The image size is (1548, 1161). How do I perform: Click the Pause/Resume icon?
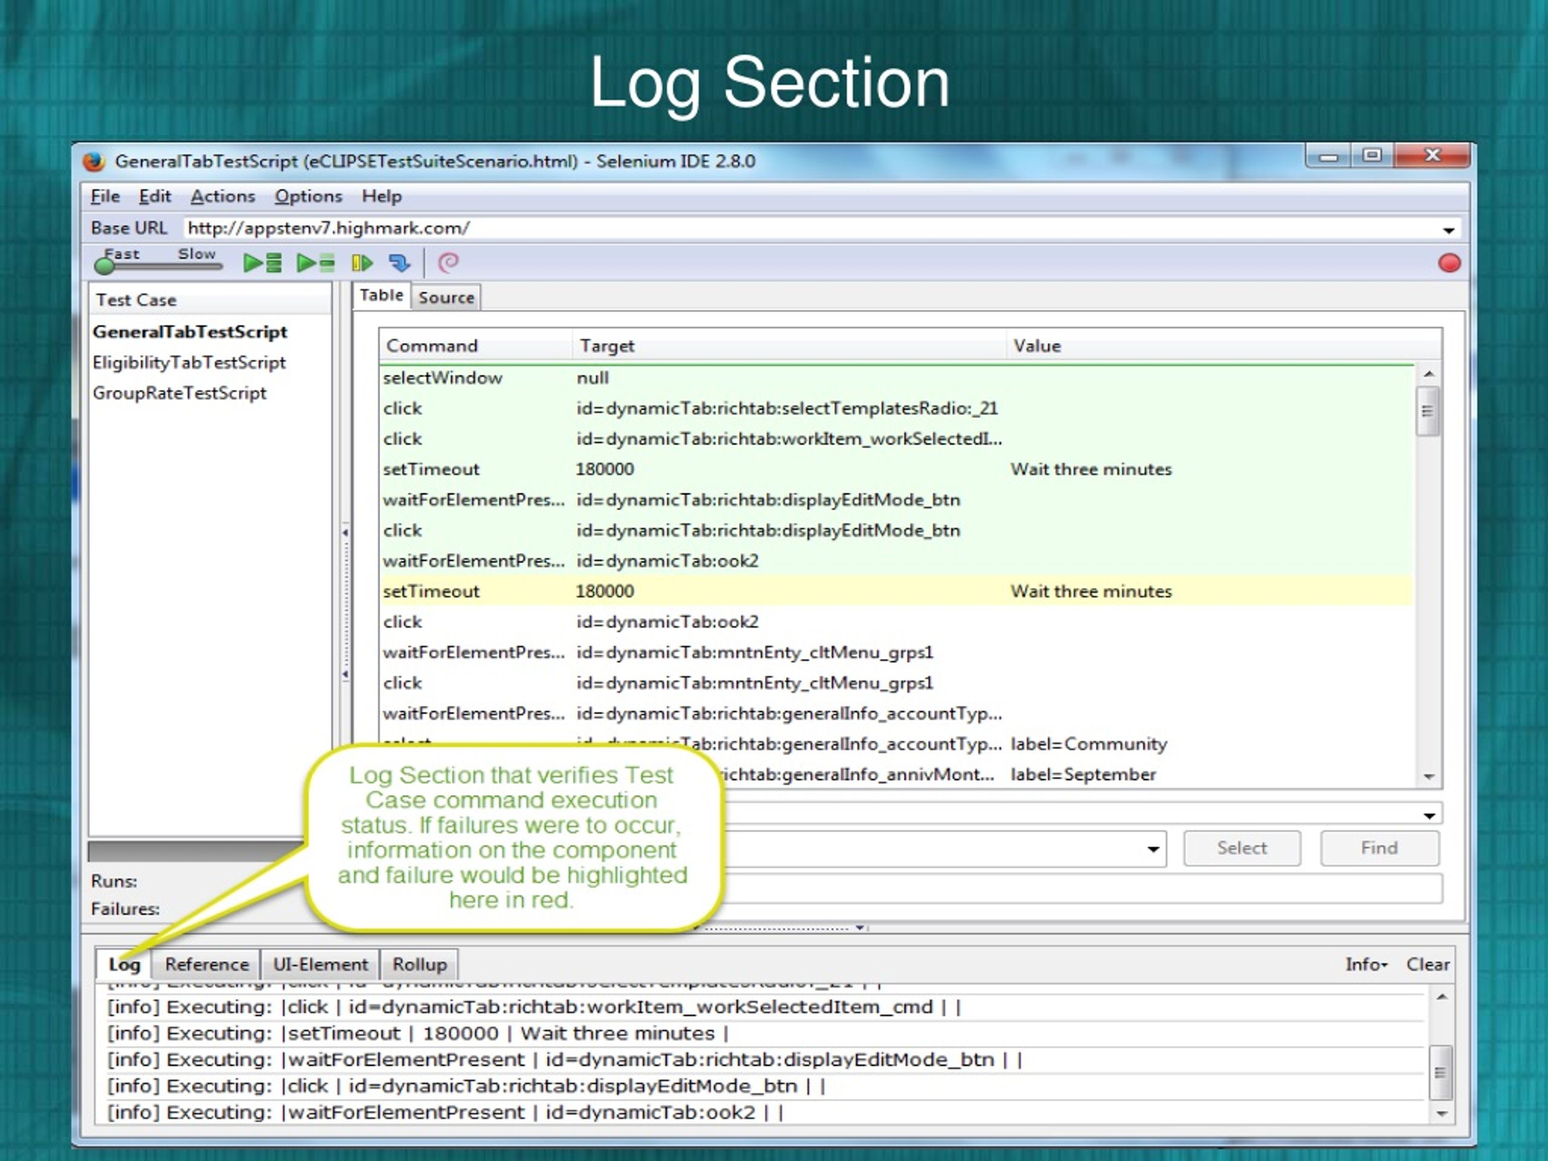click(x=362, y=263)
